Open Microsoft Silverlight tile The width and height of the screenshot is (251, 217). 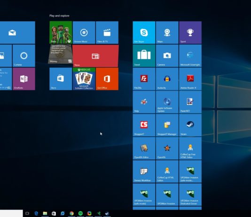click(x=190, y=55)
